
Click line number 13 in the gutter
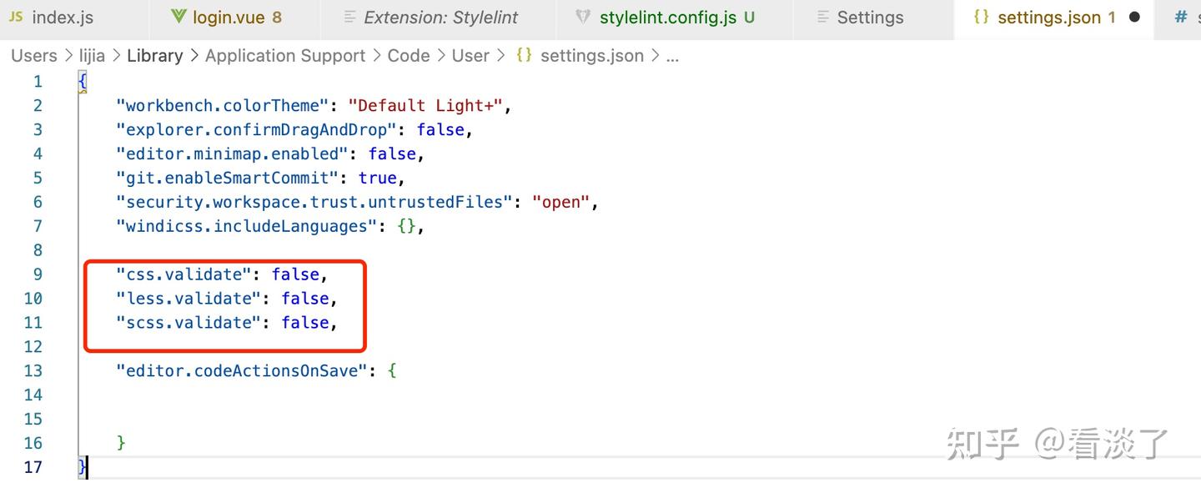pyautogui.click(x=33, y=370)
